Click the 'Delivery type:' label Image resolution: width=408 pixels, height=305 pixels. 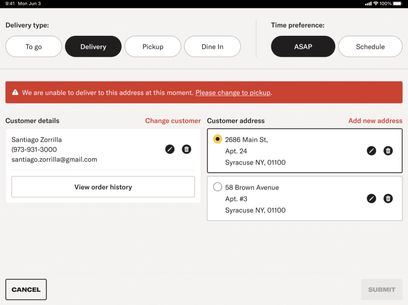(27, 25)
